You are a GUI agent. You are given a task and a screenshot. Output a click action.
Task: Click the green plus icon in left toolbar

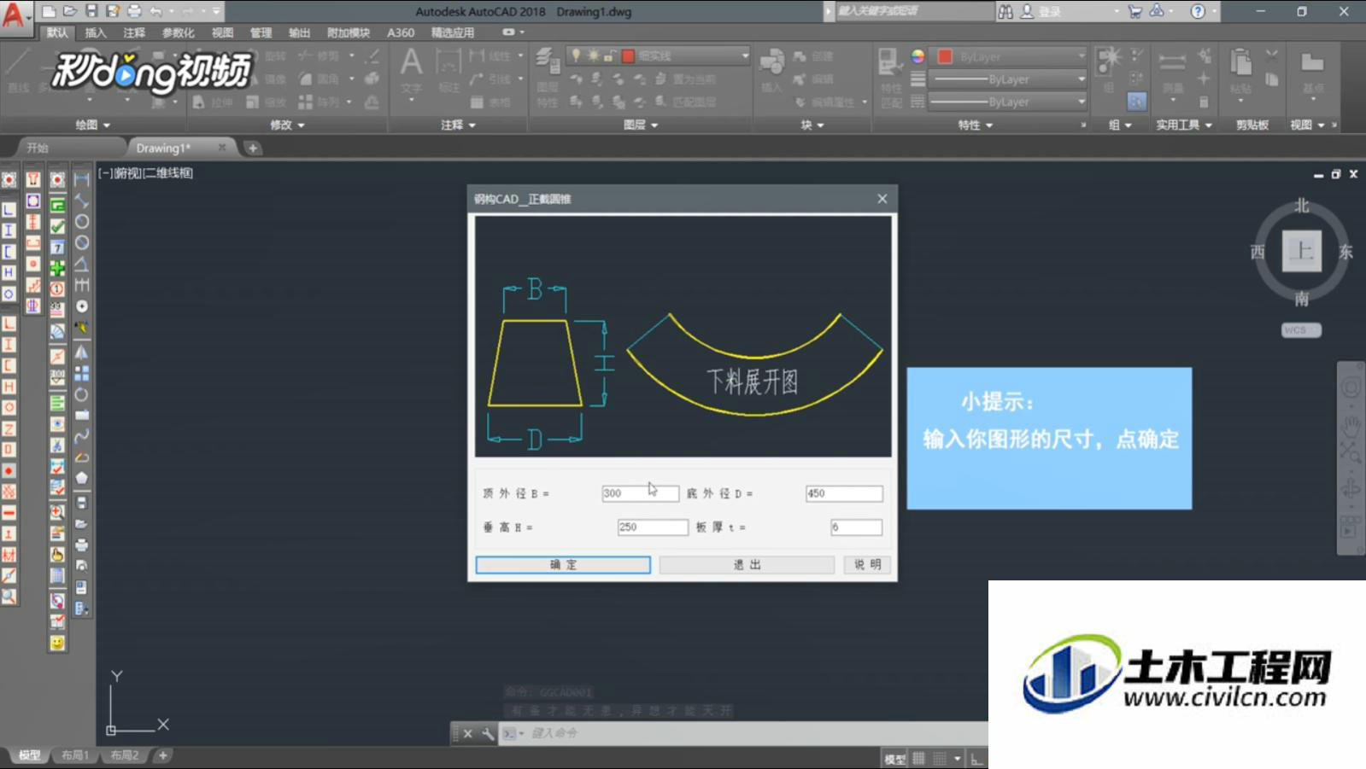[x=57, y=268]
